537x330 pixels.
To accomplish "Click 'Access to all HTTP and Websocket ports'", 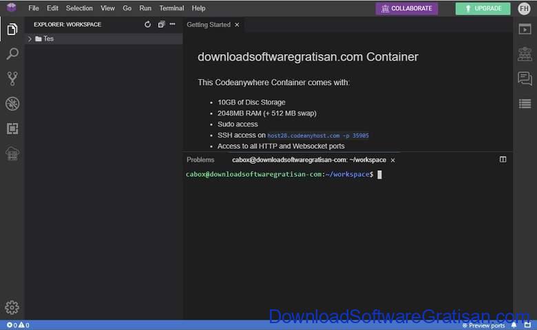I will pos(281,146).
